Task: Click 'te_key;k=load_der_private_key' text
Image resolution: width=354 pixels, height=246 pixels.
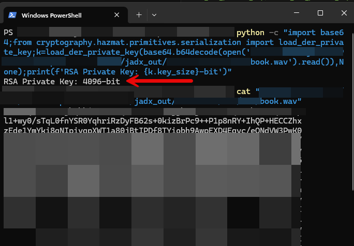Action: 71,52
